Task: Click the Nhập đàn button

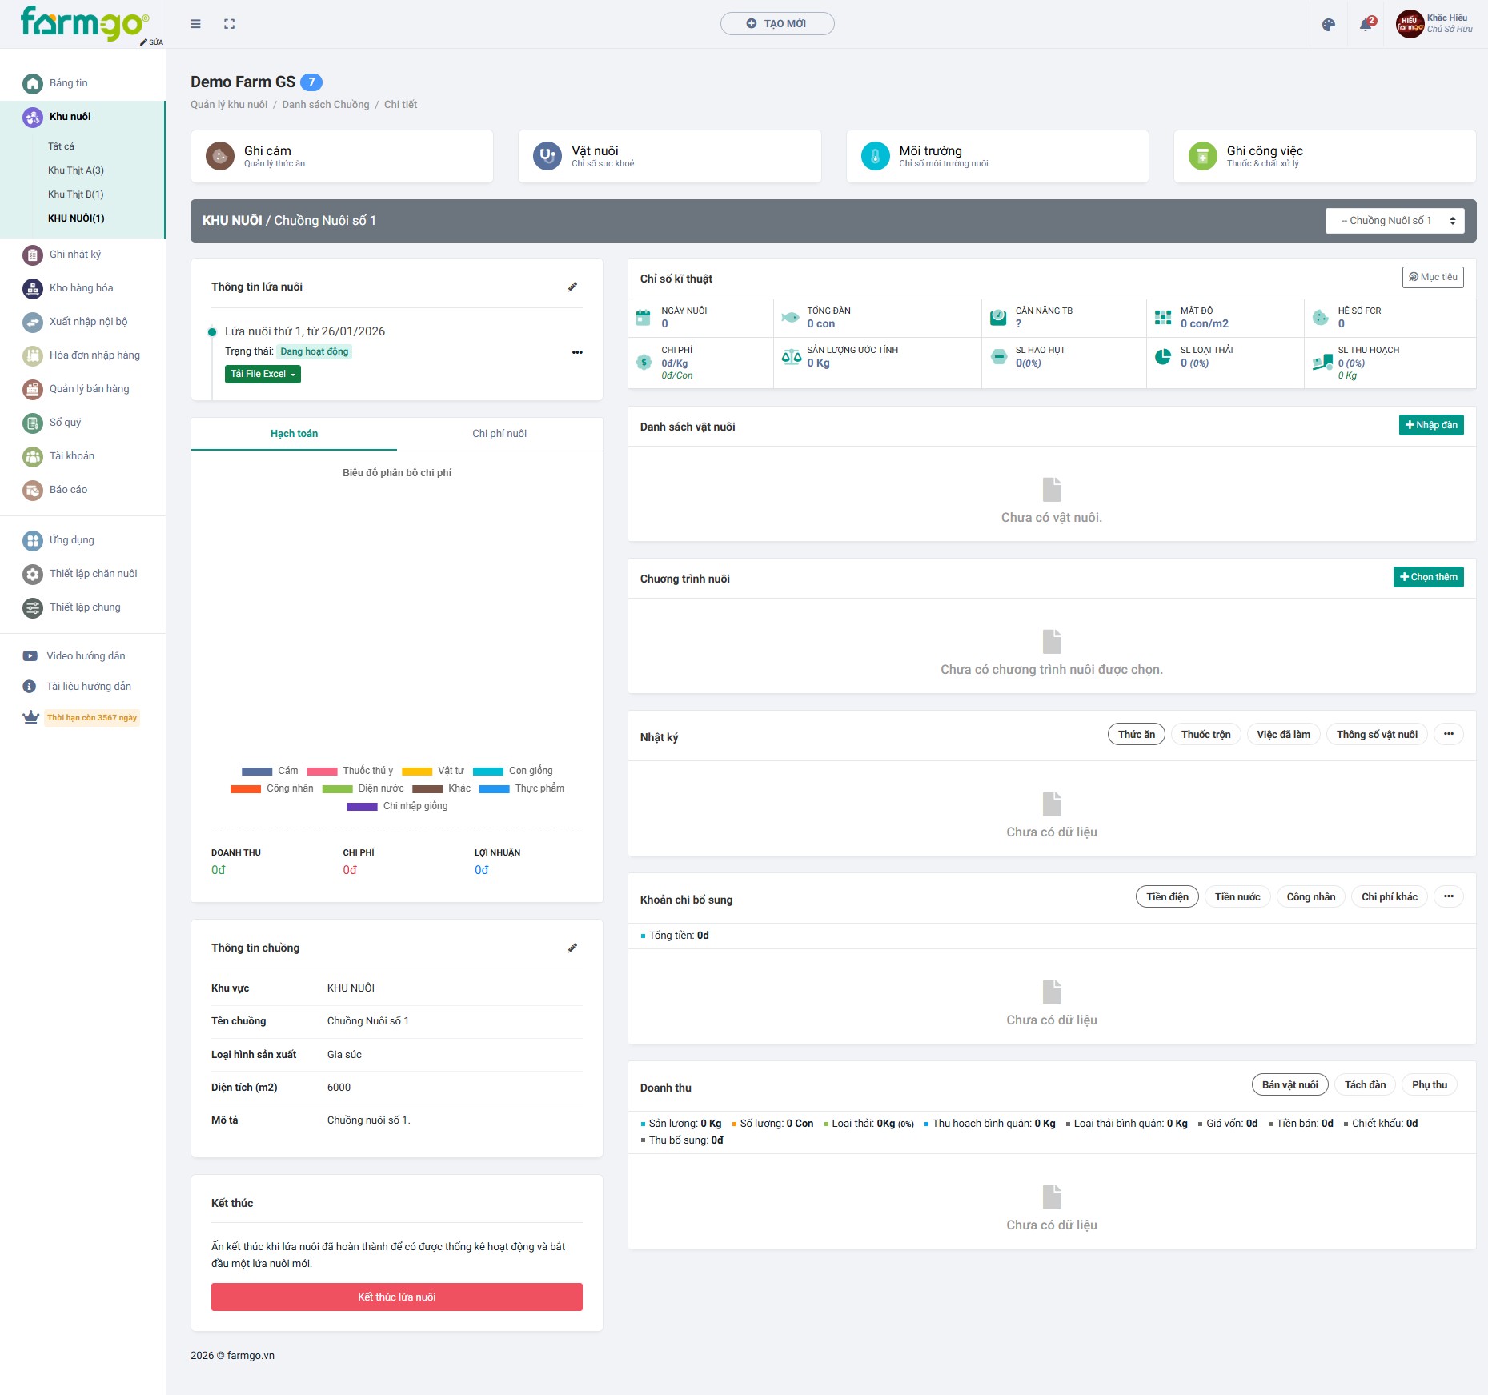Action: [1430, 425]
